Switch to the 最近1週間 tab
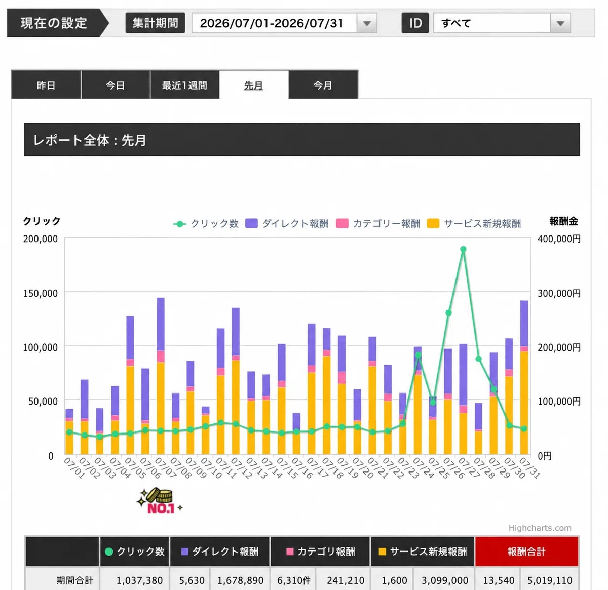The height and width of the screenshot is (590, 608). pyautogui.click(x=185, y=85)
